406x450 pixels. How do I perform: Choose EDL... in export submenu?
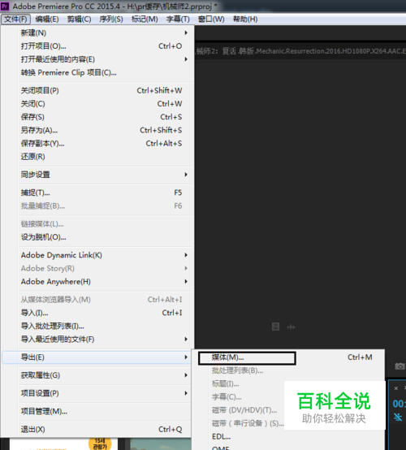pyautogui.click(x=287, y=436)
